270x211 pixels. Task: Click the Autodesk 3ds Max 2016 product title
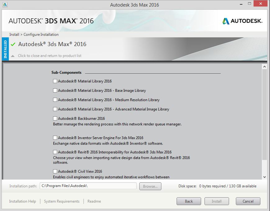coord(52,44)
